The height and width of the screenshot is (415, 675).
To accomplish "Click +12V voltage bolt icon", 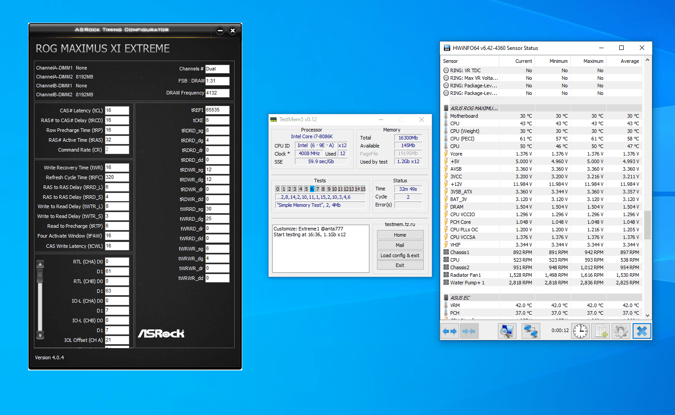I will click(446, 184).
